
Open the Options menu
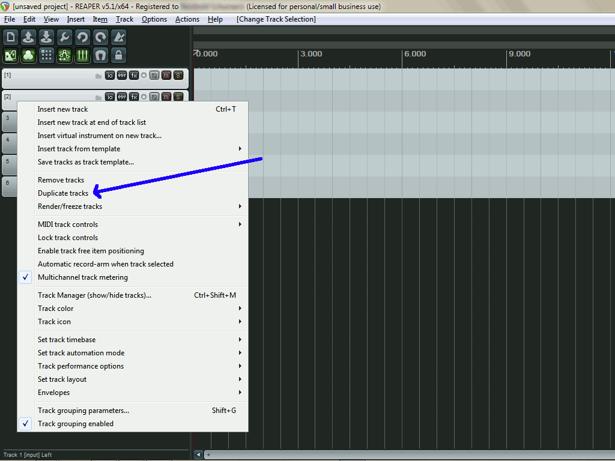154,19
